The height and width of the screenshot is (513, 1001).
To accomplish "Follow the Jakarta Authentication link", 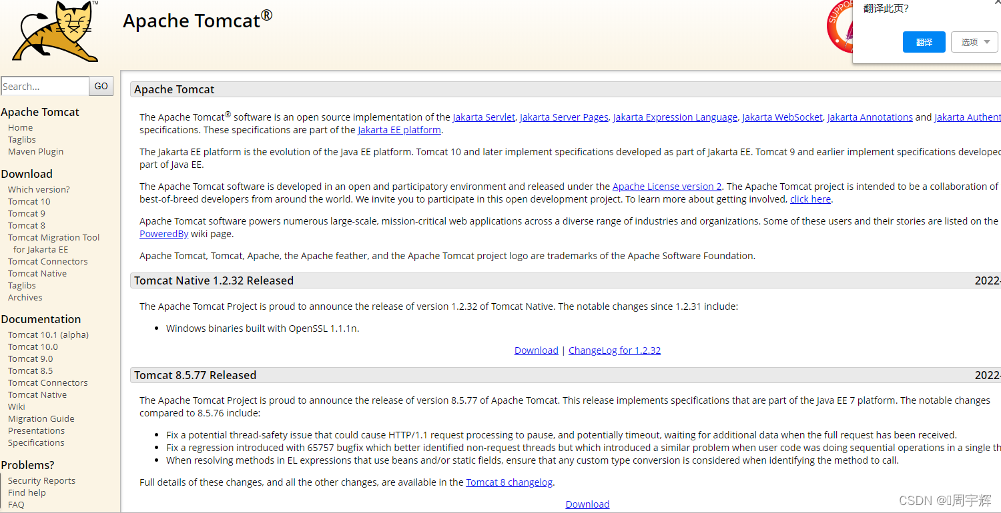I will click(967, 117).
